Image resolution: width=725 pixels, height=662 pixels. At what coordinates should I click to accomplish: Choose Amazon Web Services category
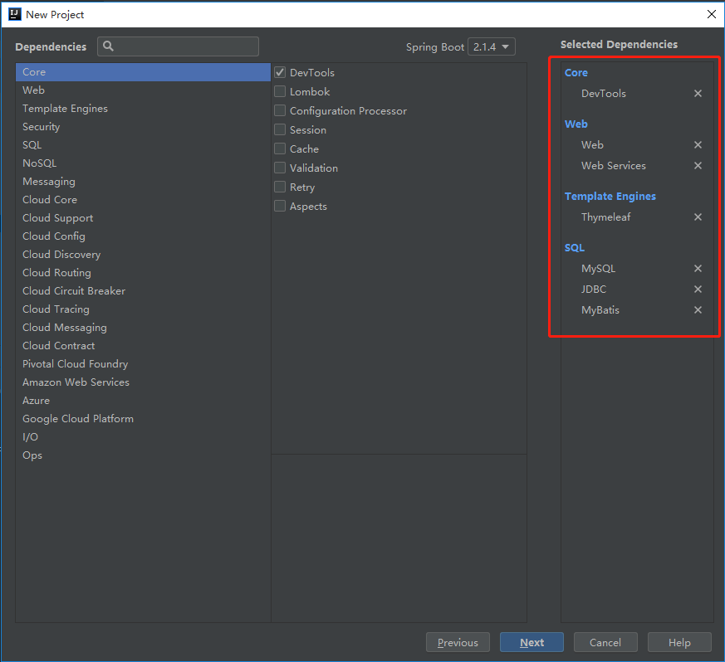143,382
